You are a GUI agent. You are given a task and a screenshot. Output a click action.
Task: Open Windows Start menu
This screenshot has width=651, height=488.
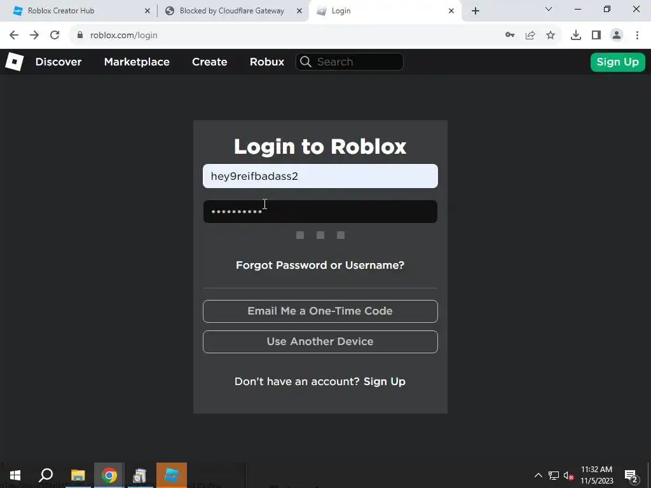pyautogui.click(x=15, y=475)
